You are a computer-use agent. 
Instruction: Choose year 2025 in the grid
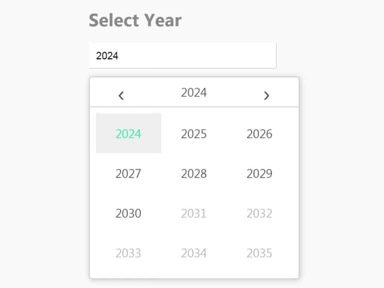pos(194,134)
